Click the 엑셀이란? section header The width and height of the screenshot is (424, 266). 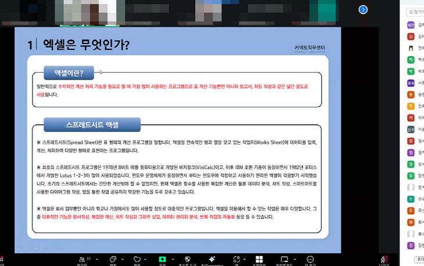tap(69, 73)
